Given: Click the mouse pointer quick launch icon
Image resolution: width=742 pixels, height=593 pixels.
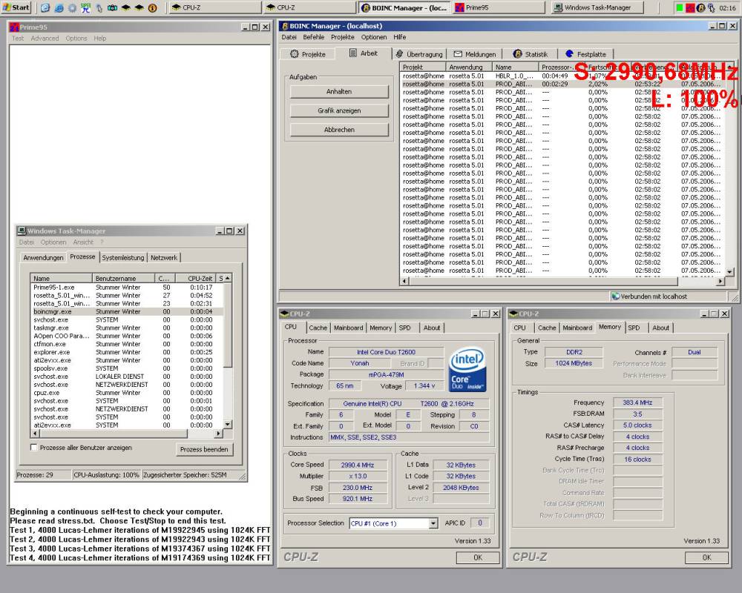Looking at the screenshot, I should click(99, 8).
